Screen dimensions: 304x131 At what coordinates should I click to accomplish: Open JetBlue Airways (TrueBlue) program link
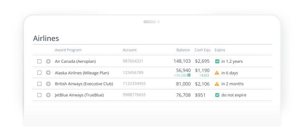pyautogui.click(x=79, y=95)
